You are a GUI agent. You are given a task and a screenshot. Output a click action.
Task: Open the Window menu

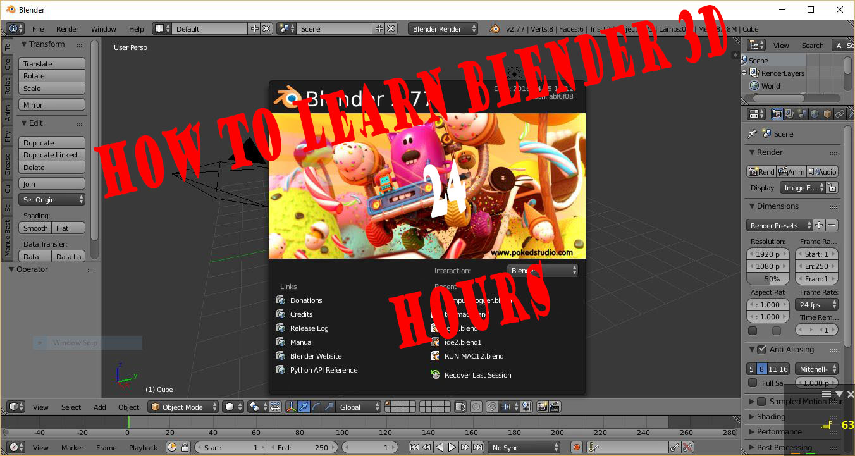(x=103, y=28)
